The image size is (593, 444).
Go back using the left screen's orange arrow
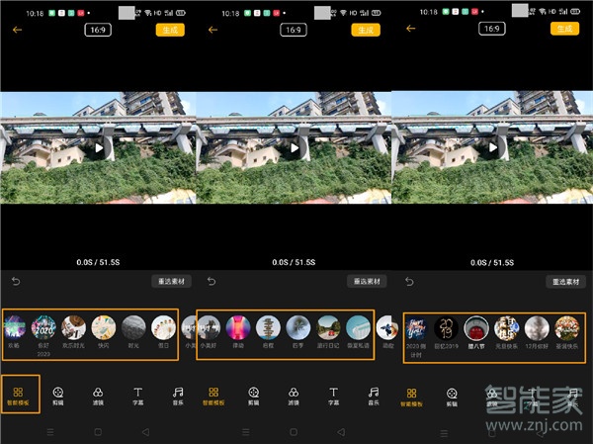pyautogui.click(x=17, y=30)
